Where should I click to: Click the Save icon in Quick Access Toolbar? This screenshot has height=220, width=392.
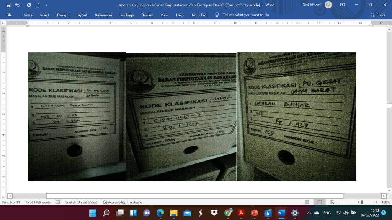point(8,5)
